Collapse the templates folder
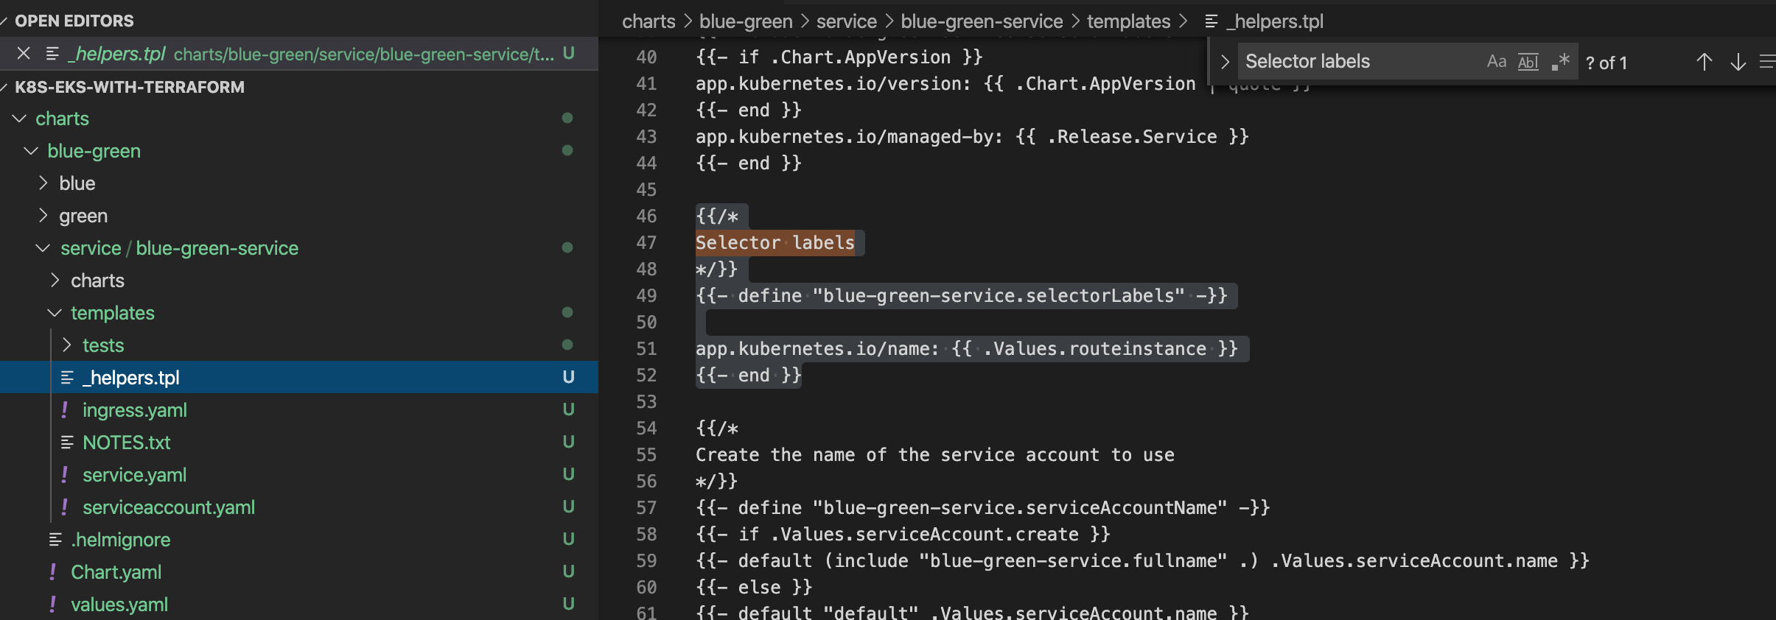Viewport: 1776px width, 620px height. point(112,313)
